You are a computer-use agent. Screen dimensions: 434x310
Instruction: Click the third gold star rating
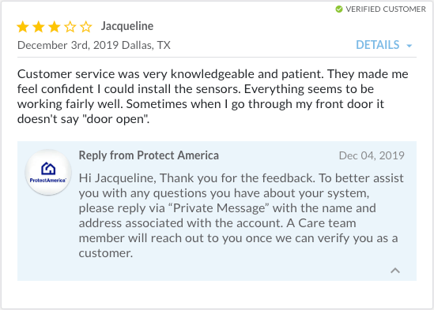tap(55, 27)
